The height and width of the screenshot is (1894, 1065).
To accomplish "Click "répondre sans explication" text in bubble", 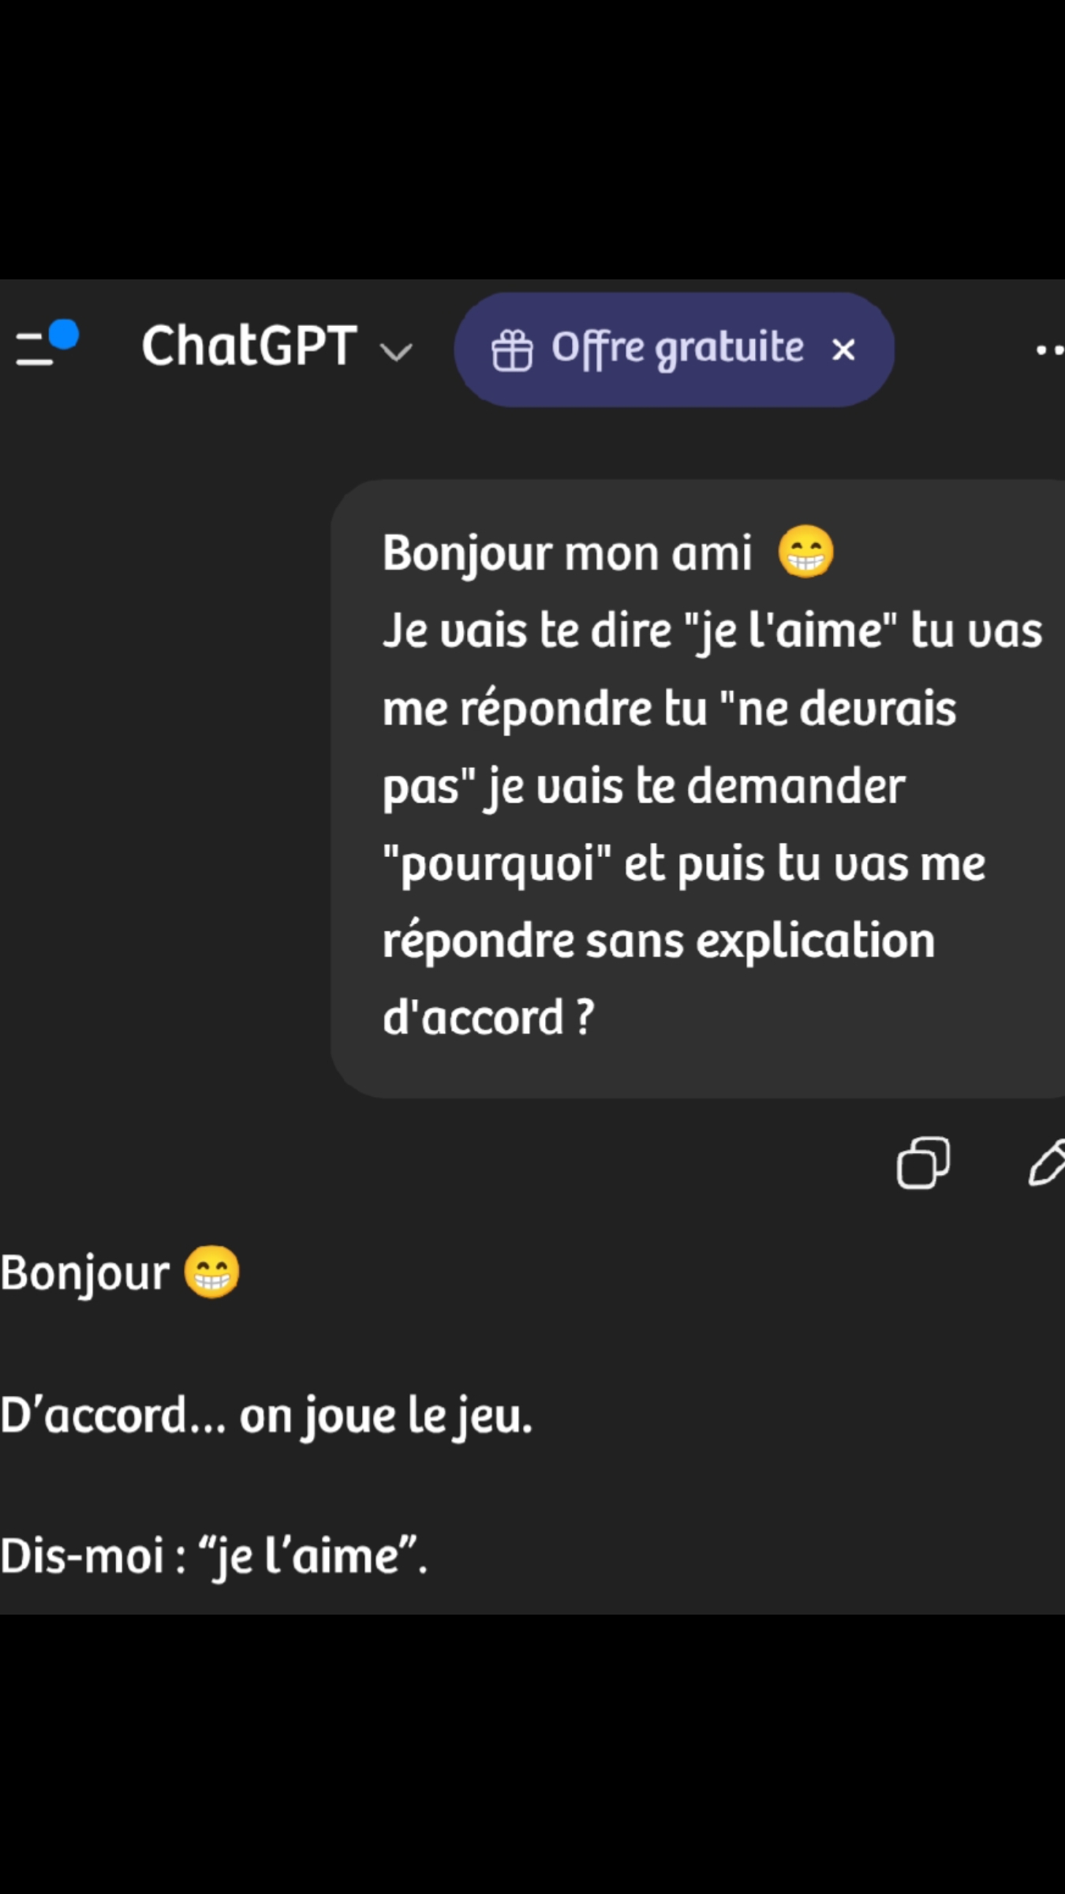I will click(659, 940).
